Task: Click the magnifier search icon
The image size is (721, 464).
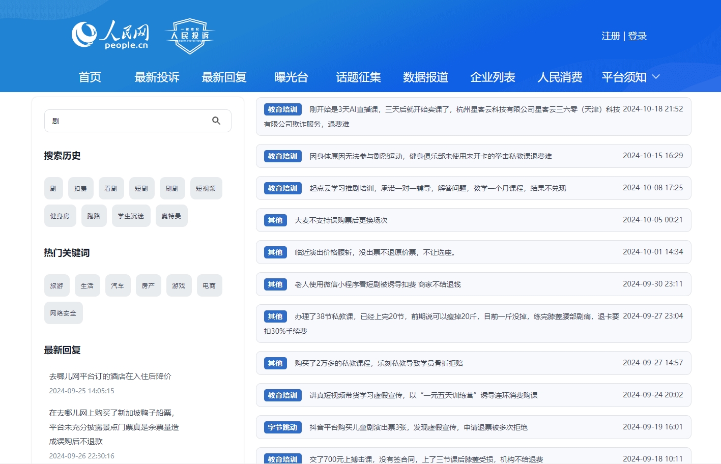Action: (216, 121)
